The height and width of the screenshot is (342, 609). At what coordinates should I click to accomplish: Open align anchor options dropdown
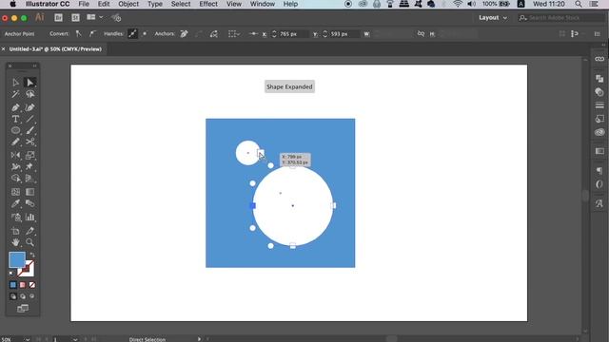[233, 34]
